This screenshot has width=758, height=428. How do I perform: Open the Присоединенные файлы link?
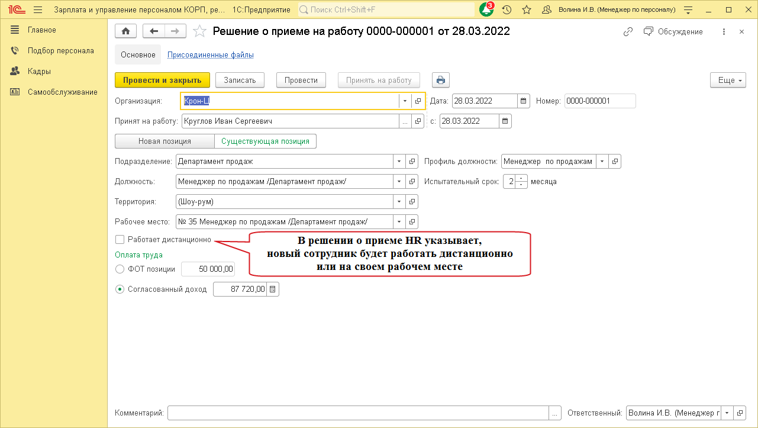point(211,55)
